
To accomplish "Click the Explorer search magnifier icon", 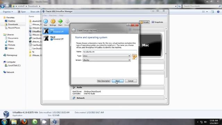I will (220, 6).
